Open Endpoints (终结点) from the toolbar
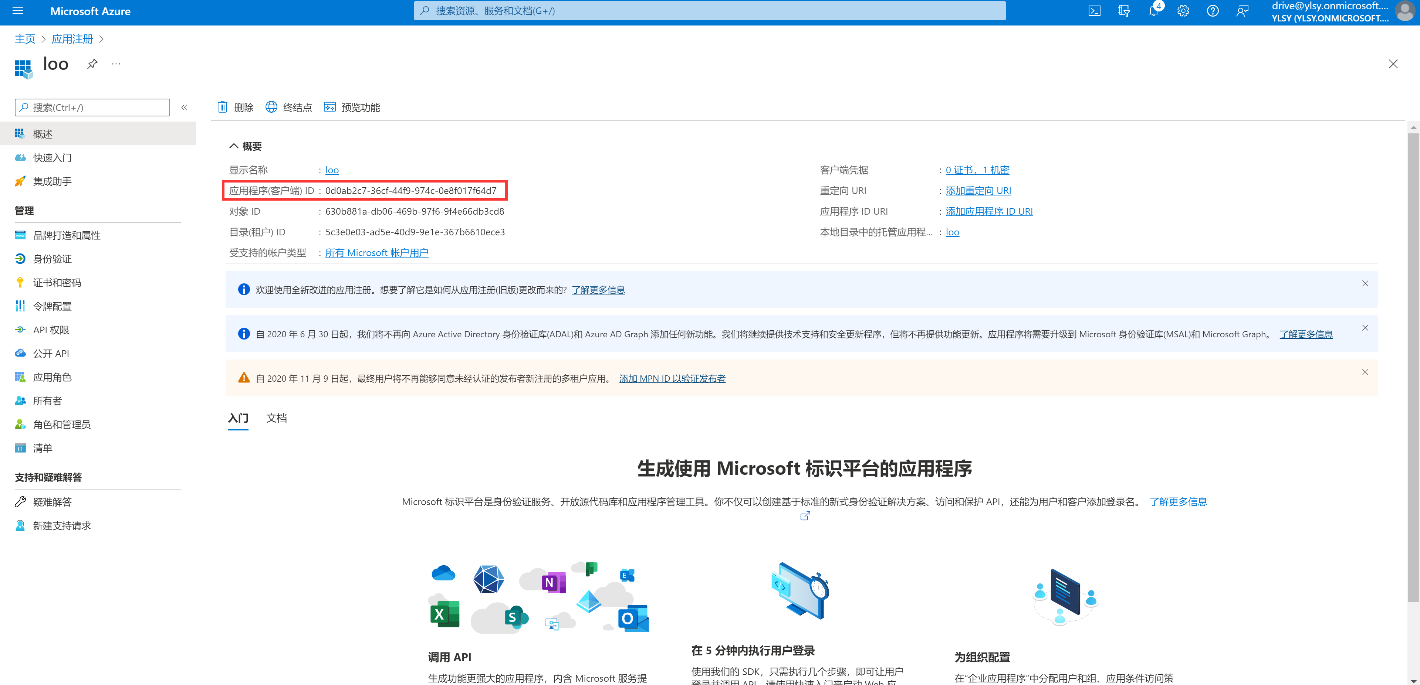Image resolution: width=1420 pixels, height=685 pixels. pos(289,108)
